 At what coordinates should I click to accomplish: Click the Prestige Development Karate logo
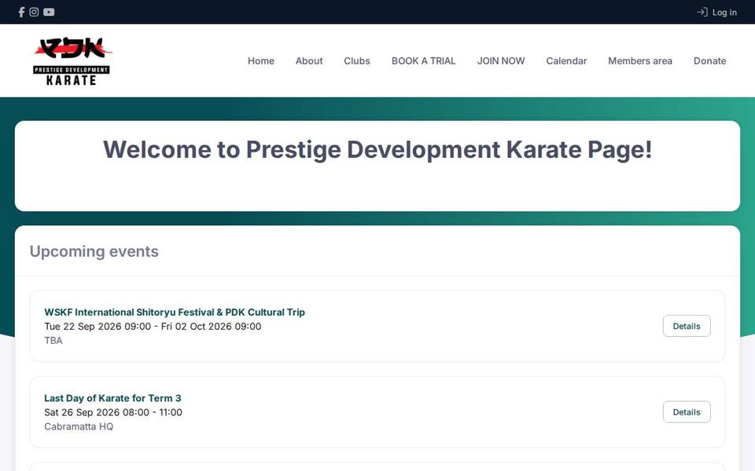(72, 61)
